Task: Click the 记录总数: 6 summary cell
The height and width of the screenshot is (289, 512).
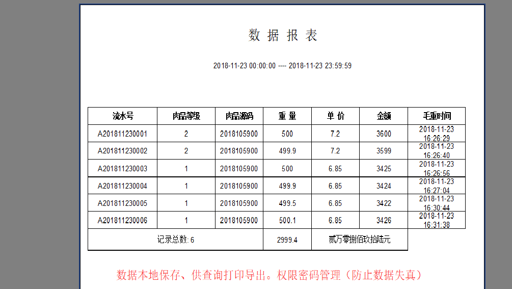Action: pyautogui.click(x=175, y=240)
